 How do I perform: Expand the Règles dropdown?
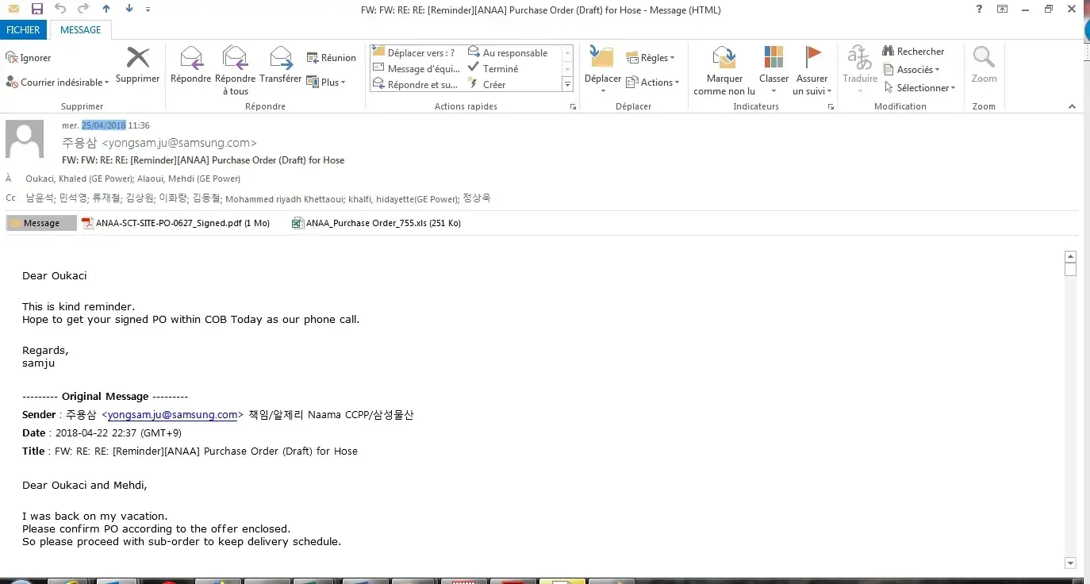(651, 58)
